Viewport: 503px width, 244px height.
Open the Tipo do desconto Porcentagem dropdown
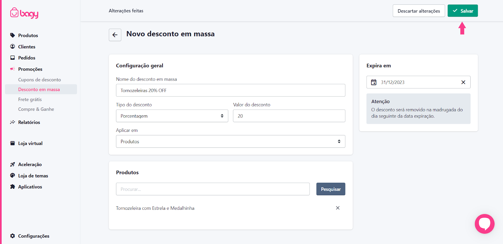click(x=172, y=116)
